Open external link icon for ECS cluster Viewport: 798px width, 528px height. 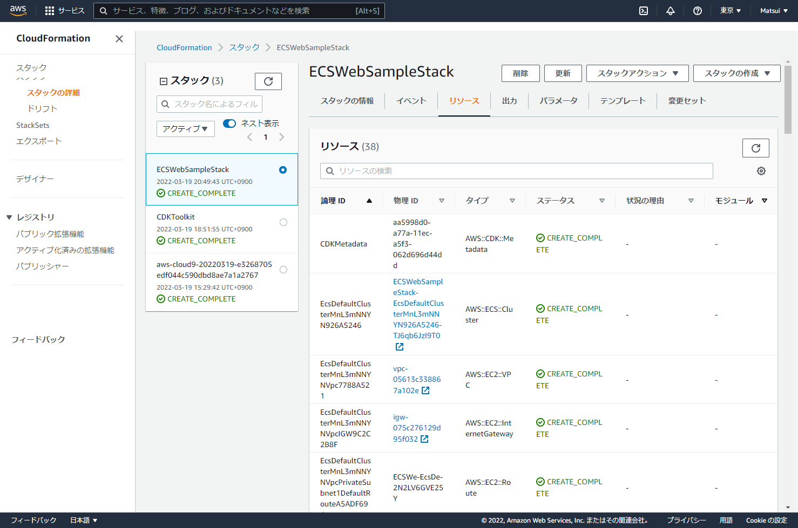(400, 347)
